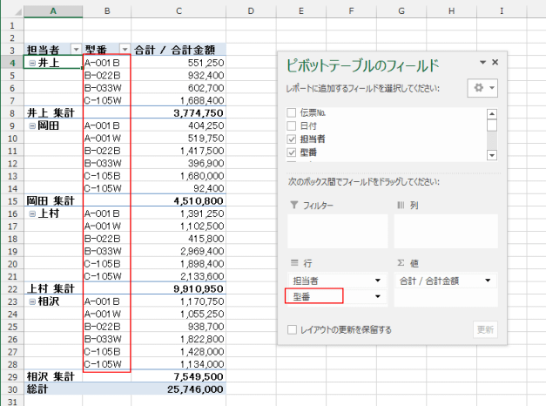
Task: Select row 30 header
Action: click(x=12, y=389)
